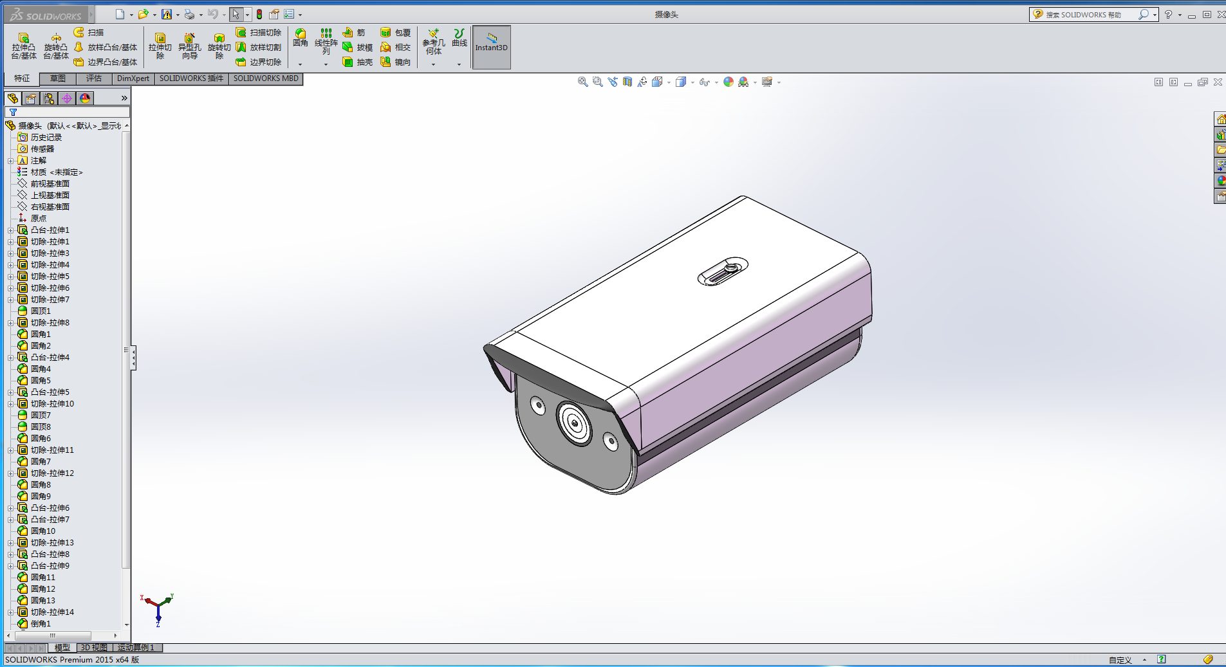Start the 旋转切除 revolved cut tool
Viewport: 1226px width, 667px height.
coord(219,46)
